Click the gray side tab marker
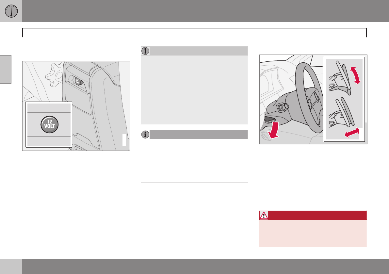 click(6, 70)
